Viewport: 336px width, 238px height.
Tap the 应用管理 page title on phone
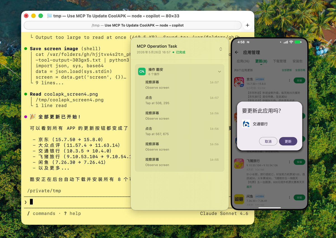coord(251,52)
